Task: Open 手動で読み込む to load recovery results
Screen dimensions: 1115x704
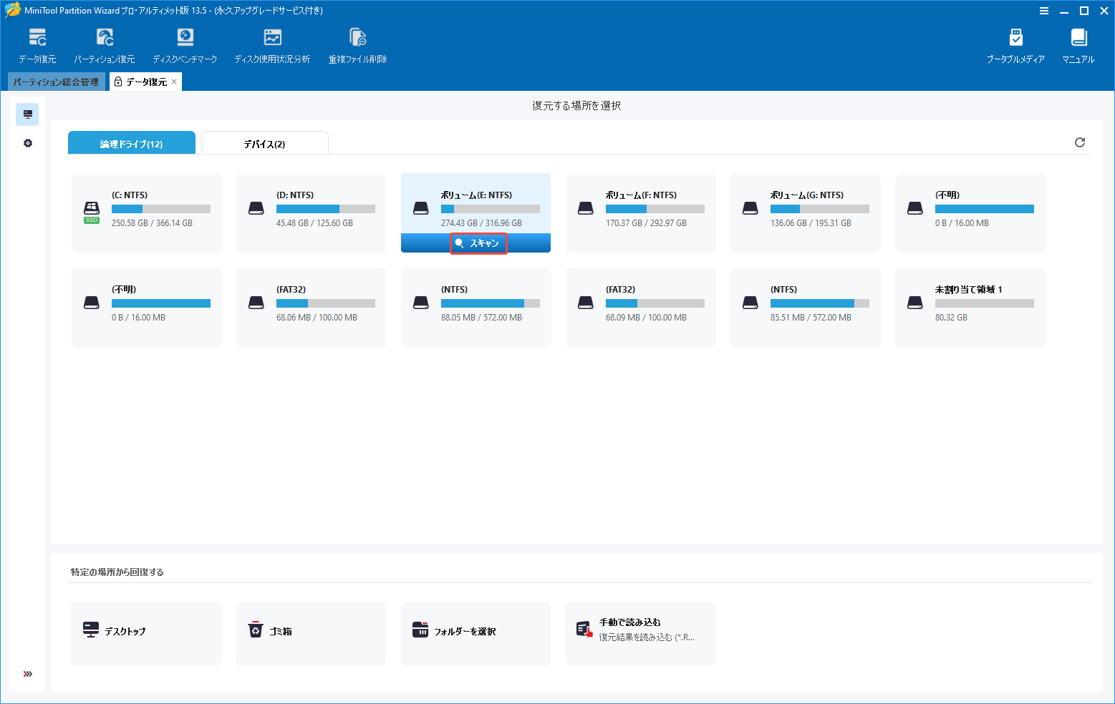Action: coord(639,633)
